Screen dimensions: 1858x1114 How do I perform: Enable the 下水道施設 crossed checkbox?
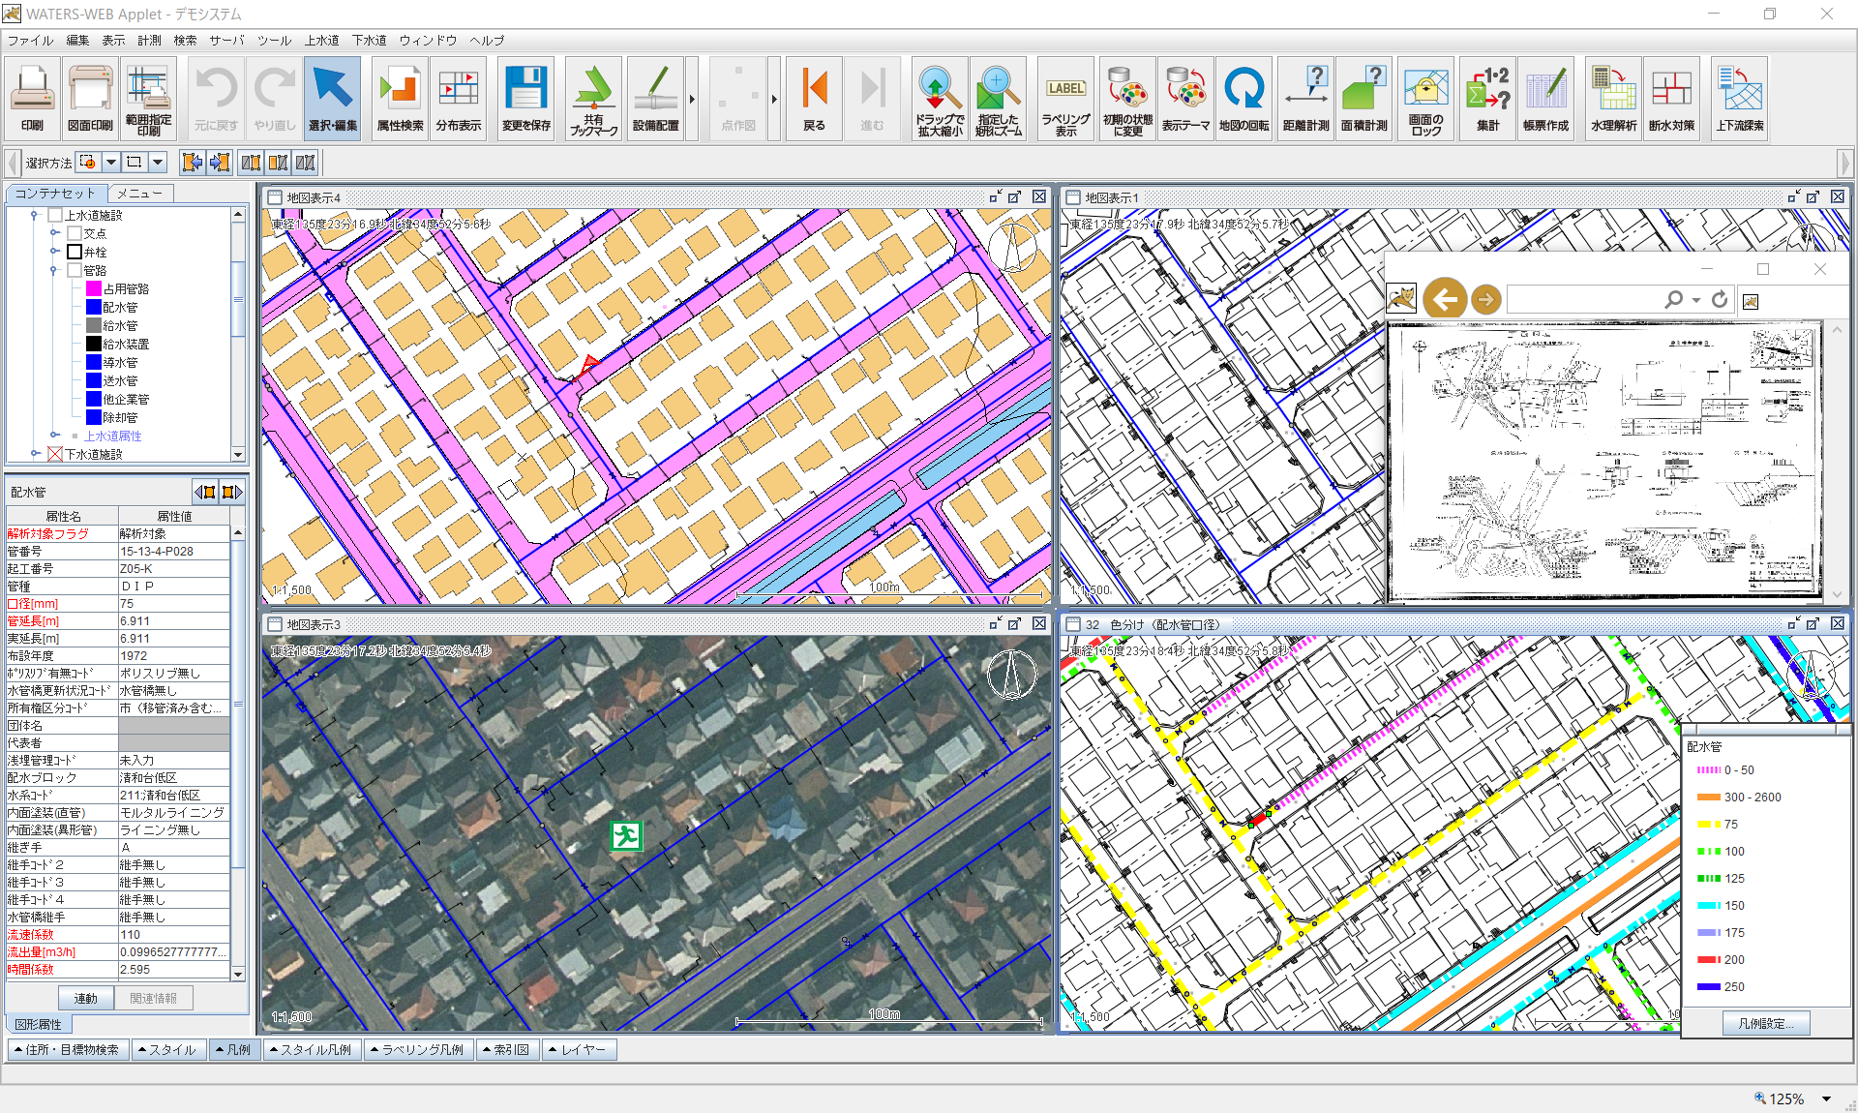55,454
